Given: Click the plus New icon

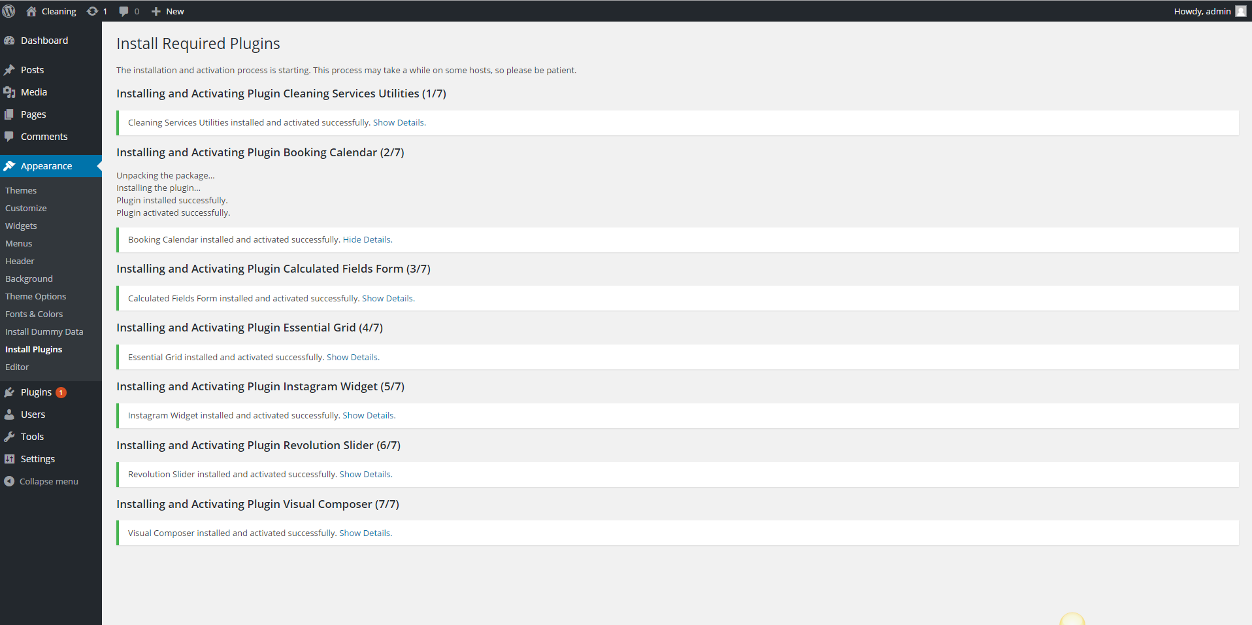Looking at the screenshot, I should 156,11.
